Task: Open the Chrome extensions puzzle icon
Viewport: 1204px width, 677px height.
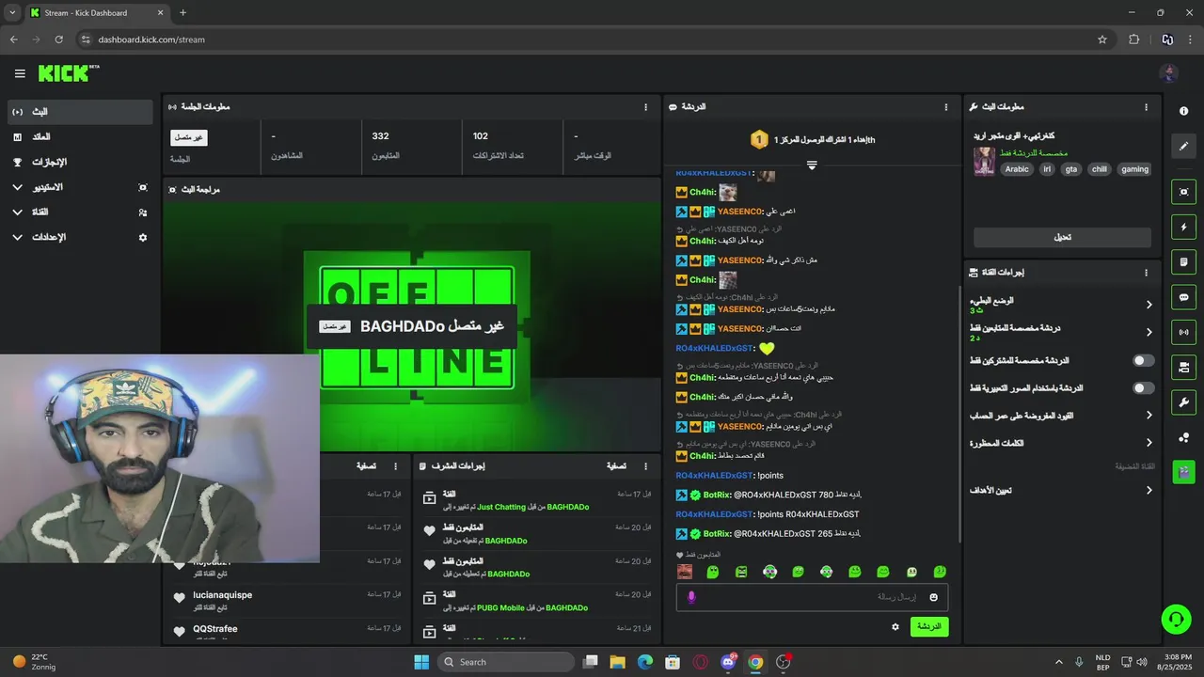Action: click(x=1133, y=39)
